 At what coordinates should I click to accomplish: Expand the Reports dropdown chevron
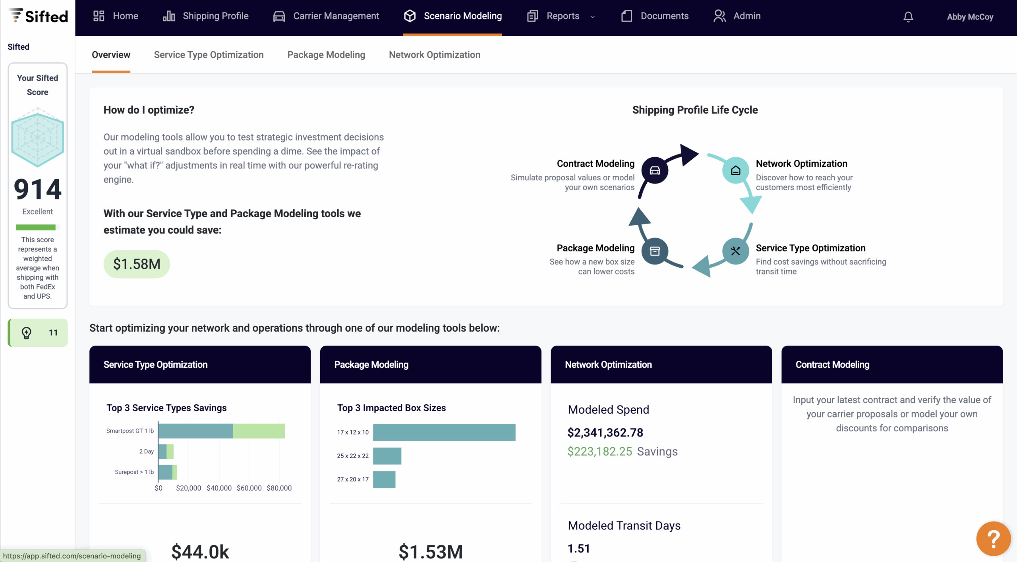(x=593, y=17)
